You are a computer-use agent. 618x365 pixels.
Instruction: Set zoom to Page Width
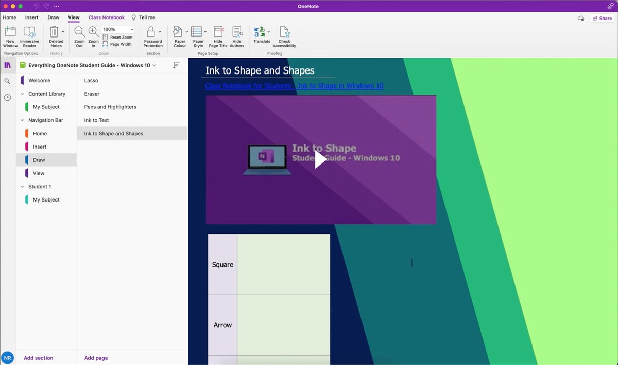coord(117,44)
